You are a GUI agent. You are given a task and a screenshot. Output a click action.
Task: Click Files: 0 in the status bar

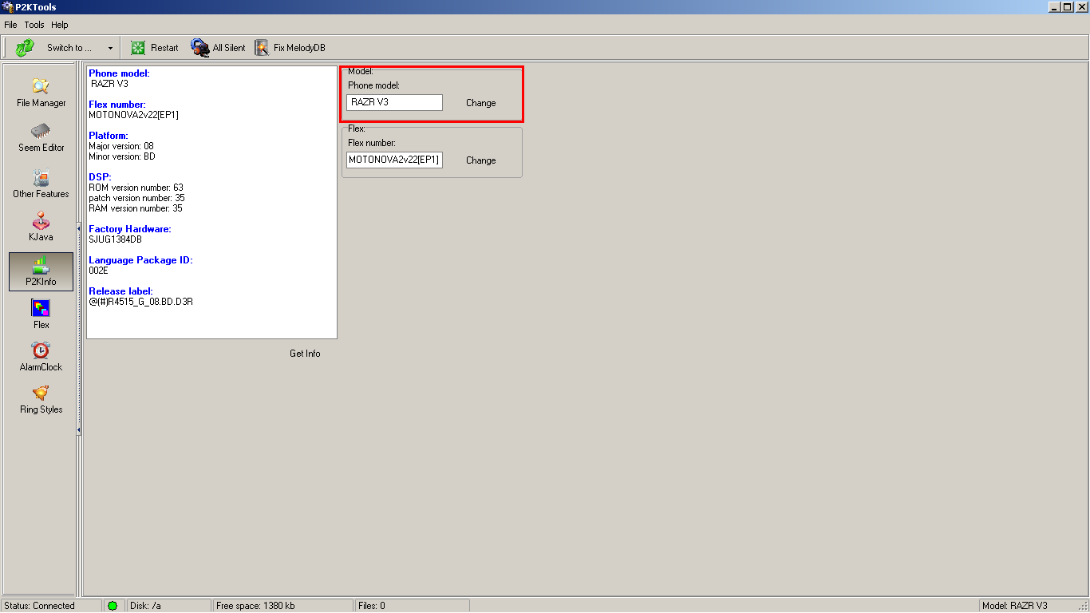pyautogui.click(x=412, y=606)
